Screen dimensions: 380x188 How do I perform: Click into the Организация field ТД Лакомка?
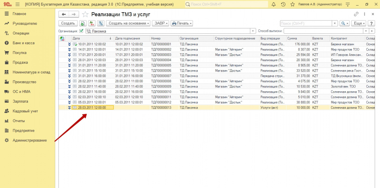click(167, 31)
